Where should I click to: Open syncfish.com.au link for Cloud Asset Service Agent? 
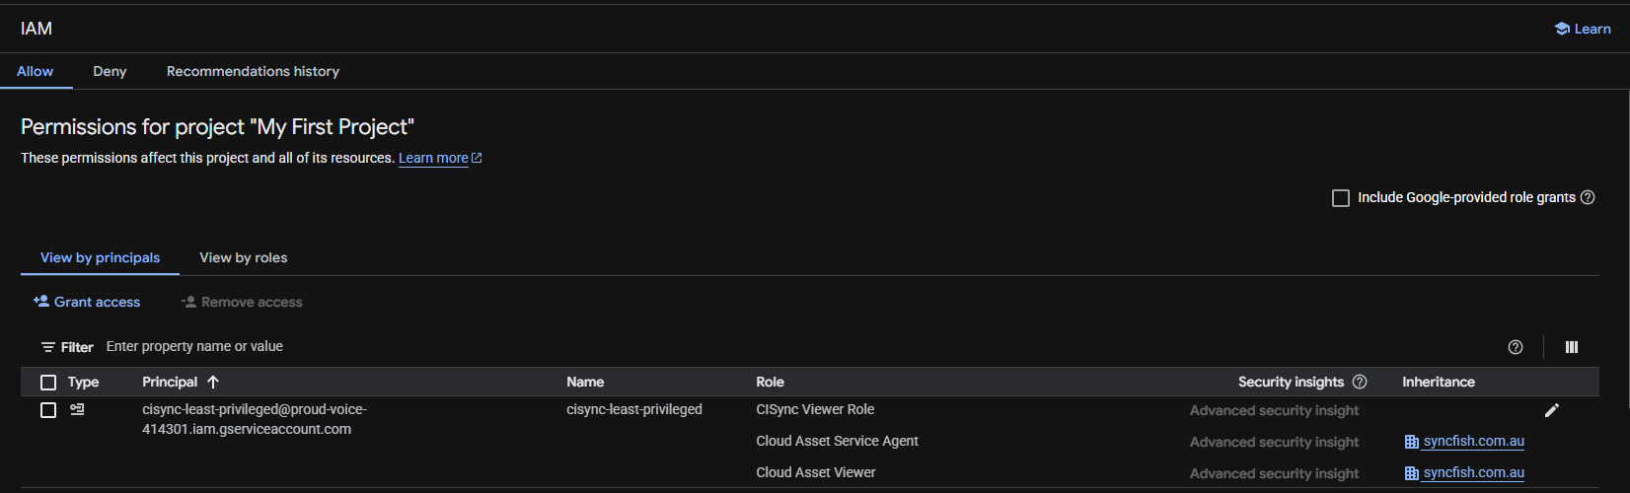1474,441
